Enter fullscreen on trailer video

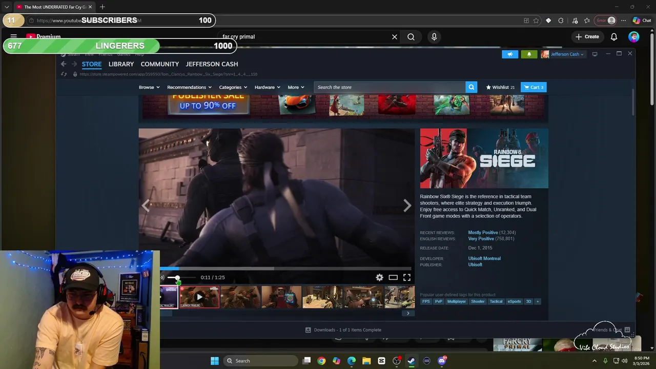tap(407, 277)
